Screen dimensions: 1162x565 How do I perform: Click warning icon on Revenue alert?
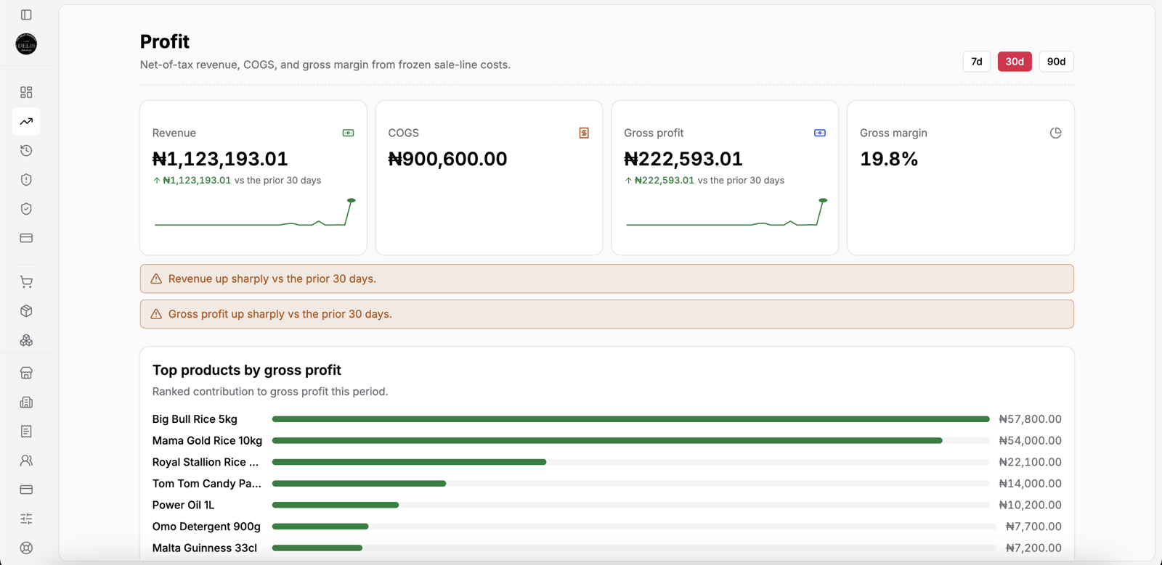pos(156,279)
